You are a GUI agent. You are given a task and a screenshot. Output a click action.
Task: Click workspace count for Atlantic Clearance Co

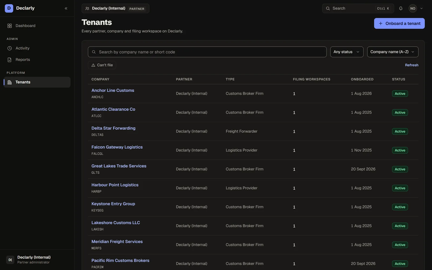tap(294, 113)
